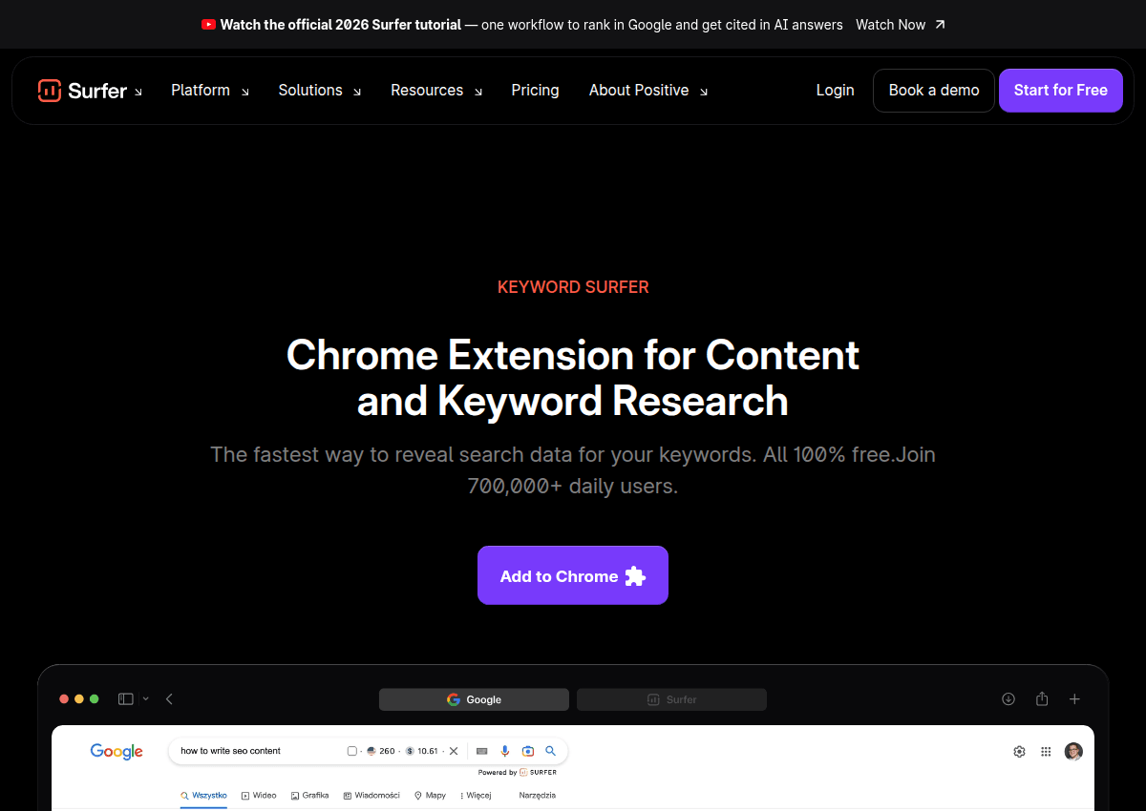Click the plus new tab icon in the mockup browser
Screen dimensions: 1146x811
point(1074,699)
